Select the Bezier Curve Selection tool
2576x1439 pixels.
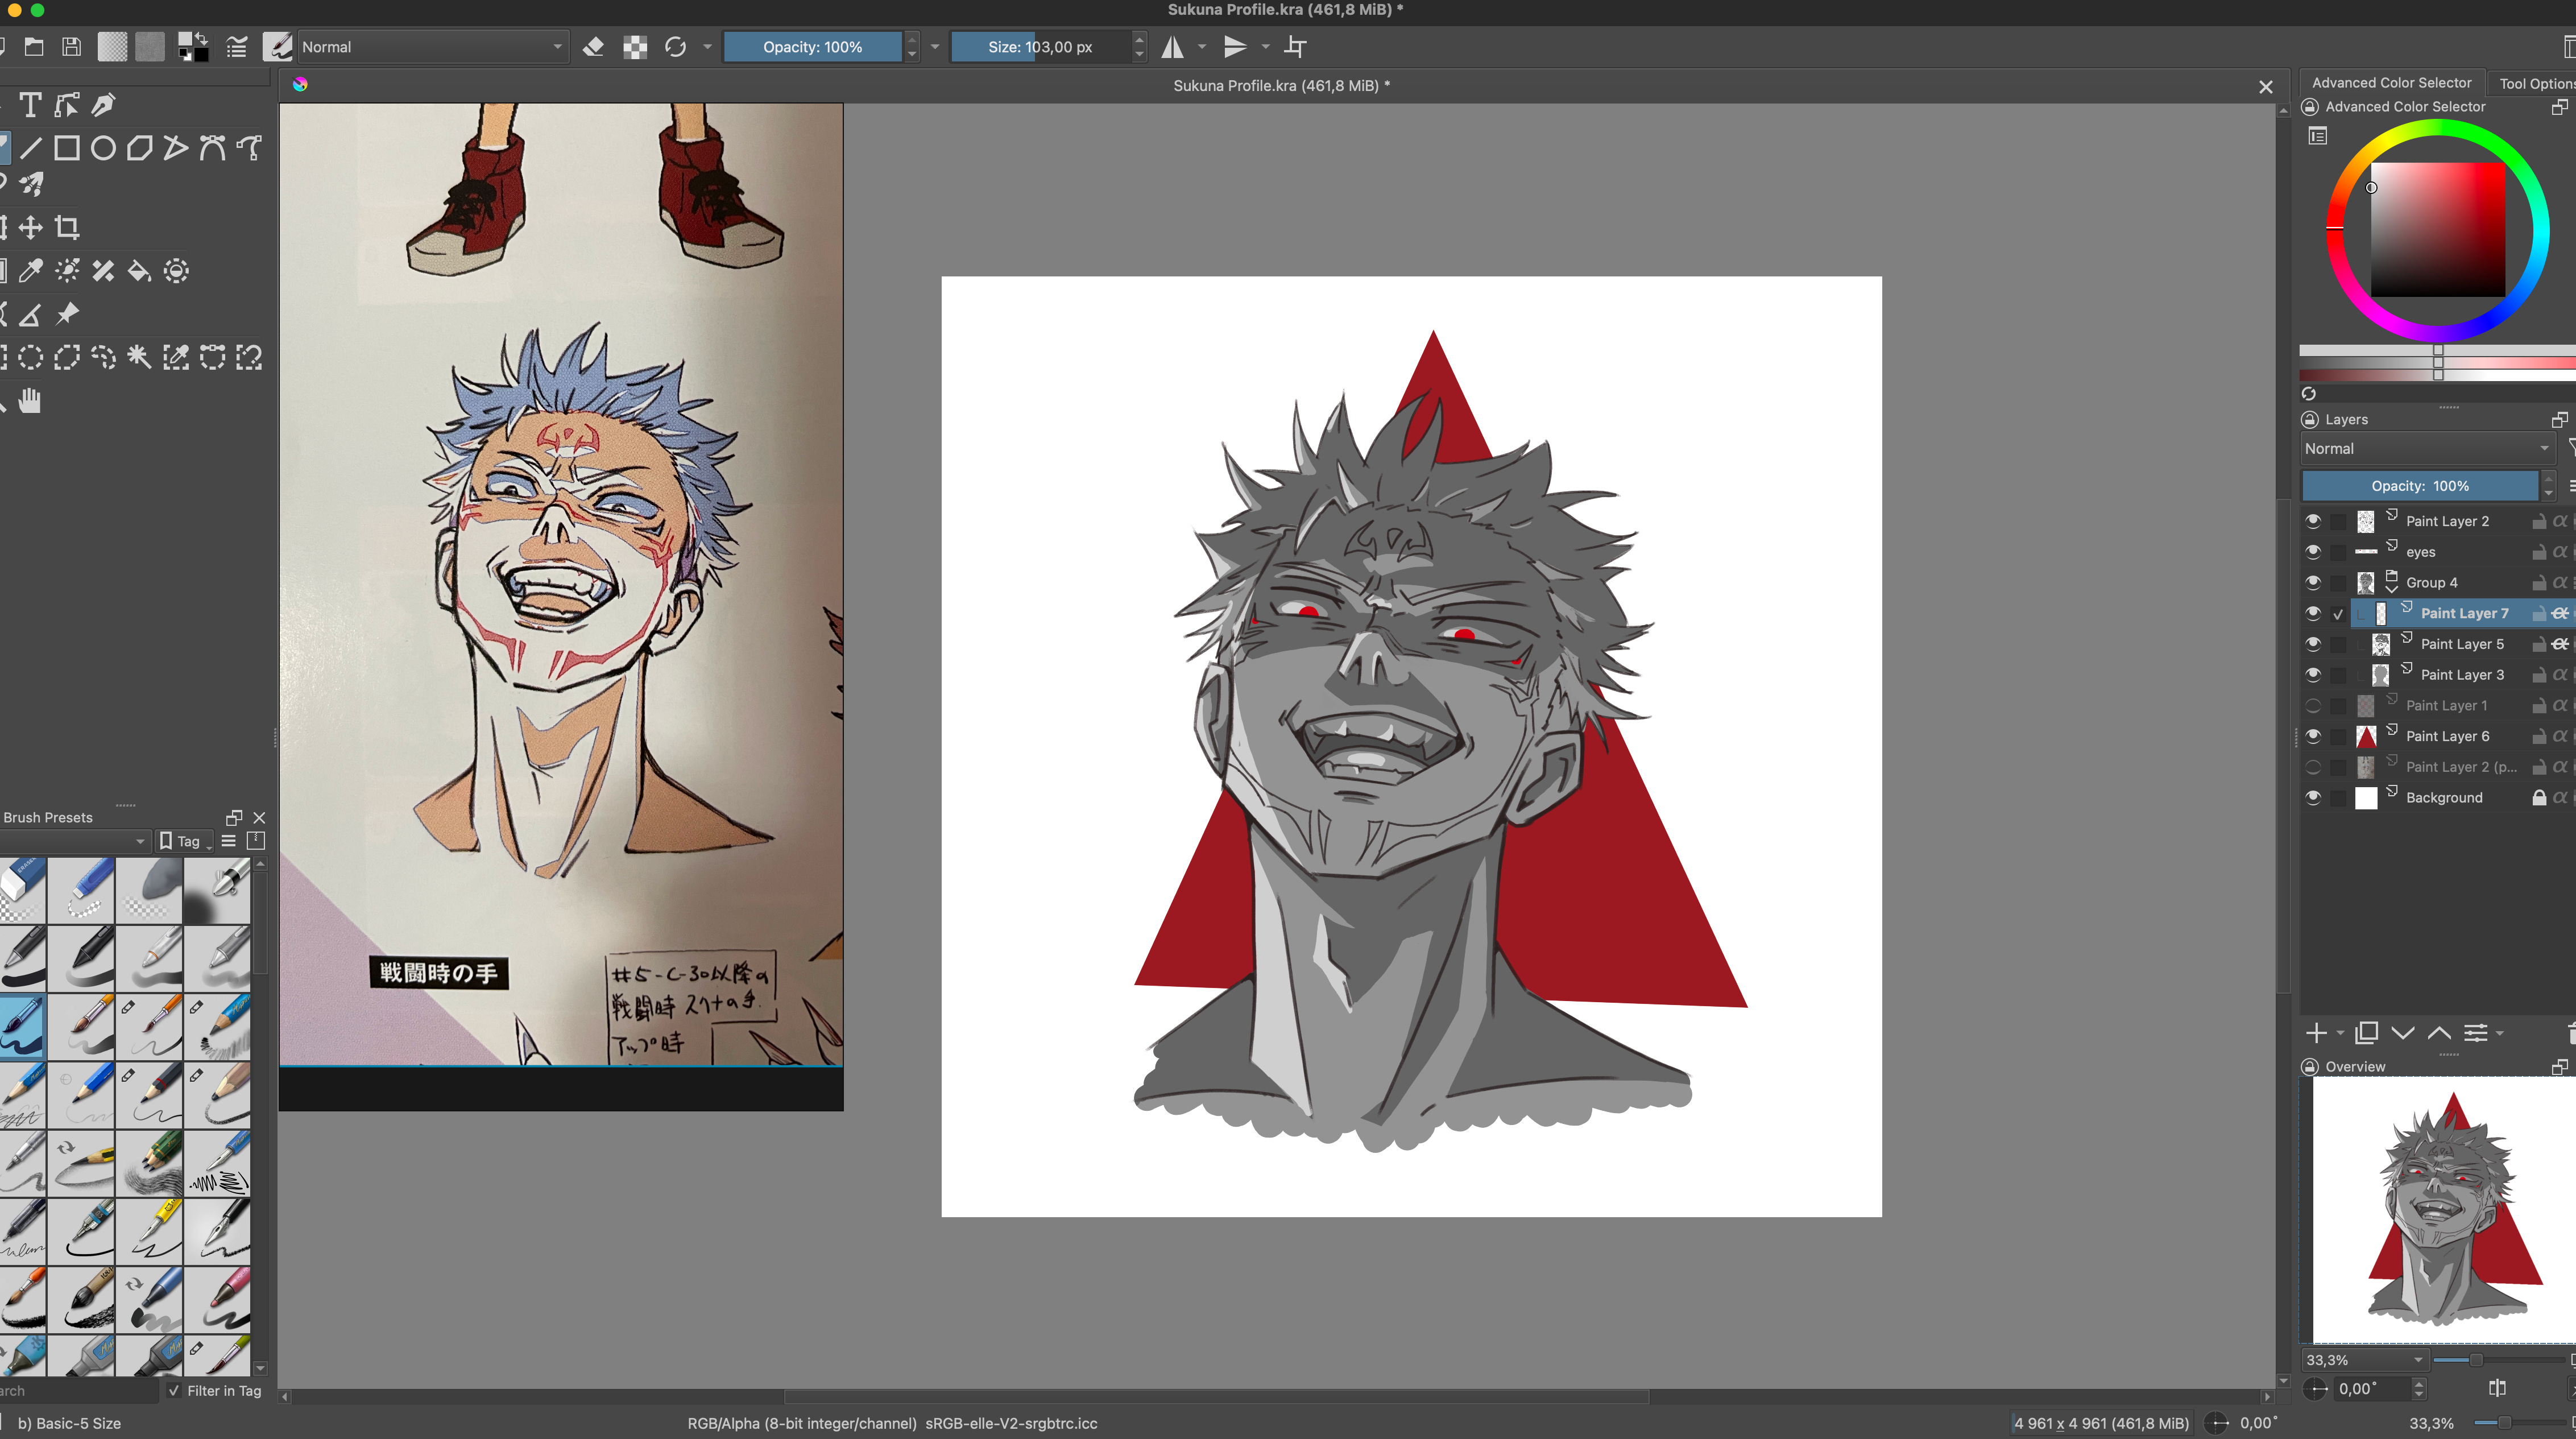(x=212, y=357)
